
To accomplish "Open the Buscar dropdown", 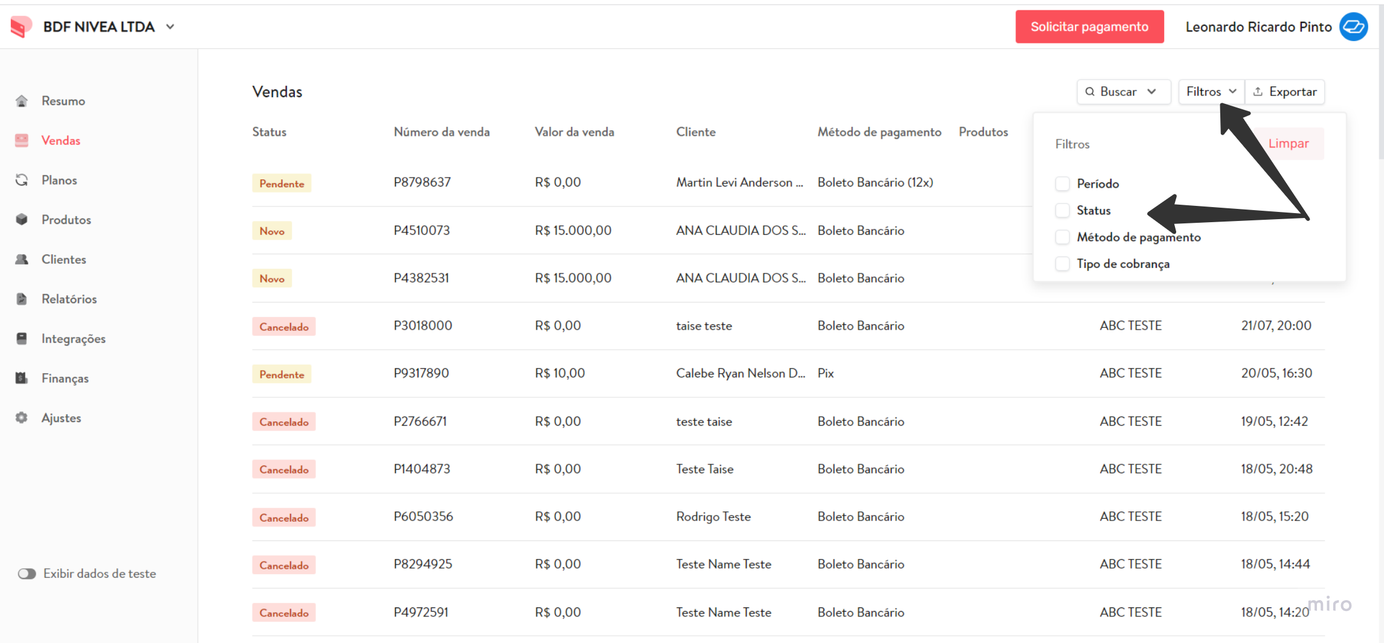I will click(1123, 92).
